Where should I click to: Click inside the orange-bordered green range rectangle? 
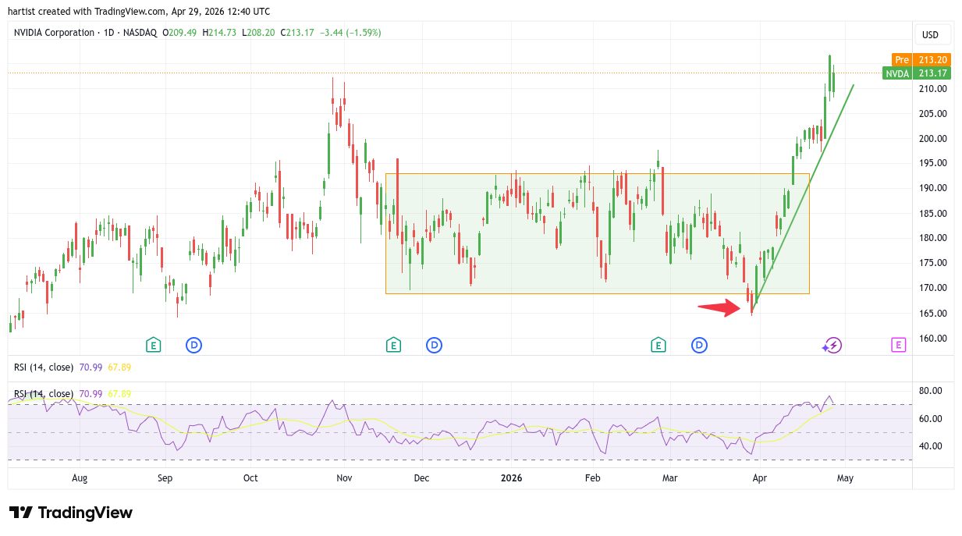[546, 257]
